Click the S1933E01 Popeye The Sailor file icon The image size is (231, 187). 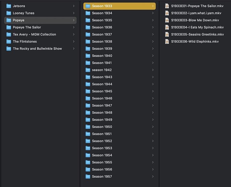pos(167,6)
